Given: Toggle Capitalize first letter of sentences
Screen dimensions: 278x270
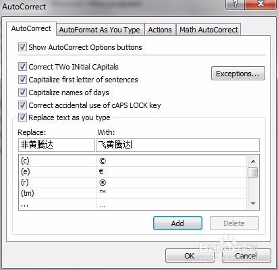Looking at the screenshot, I should tap(22, 80).
